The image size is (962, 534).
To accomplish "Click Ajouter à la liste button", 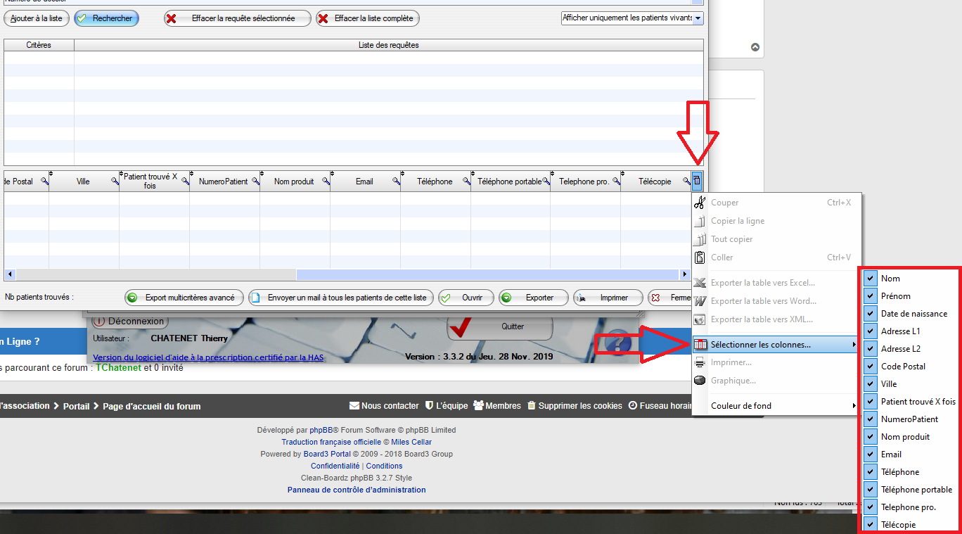I will pos(36,18).
